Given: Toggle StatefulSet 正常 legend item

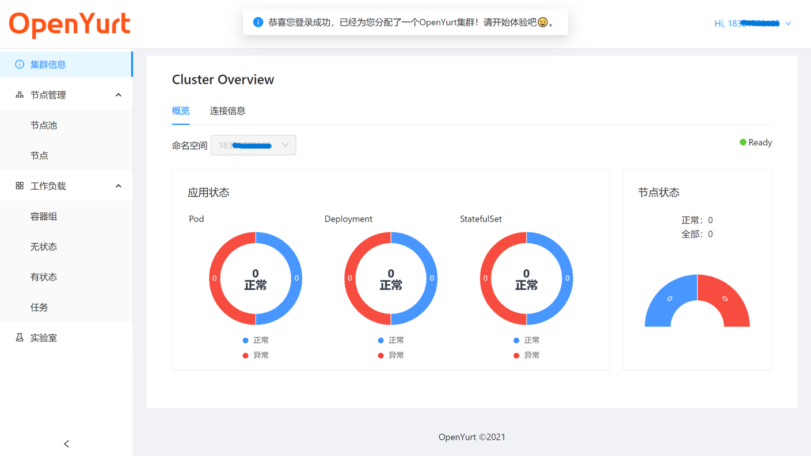Looking at the screenshot, I should pyautogui.click(x=526, y=340).
